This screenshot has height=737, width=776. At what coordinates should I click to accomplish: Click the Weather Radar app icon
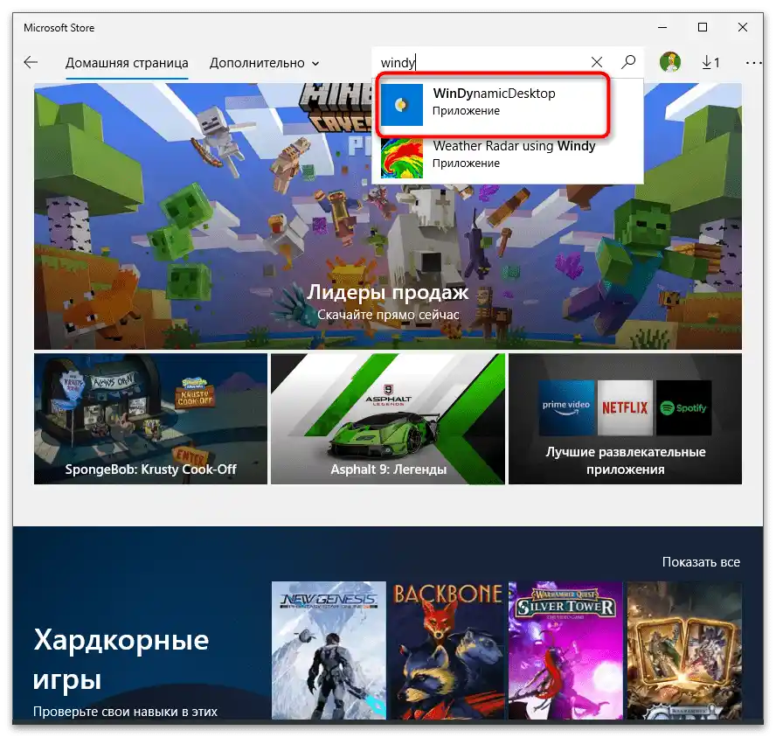(402, 157)
